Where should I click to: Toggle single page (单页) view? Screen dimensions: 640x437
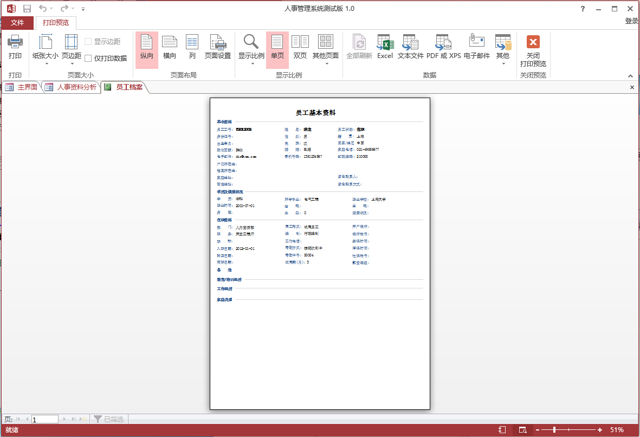tap(277, 47)
